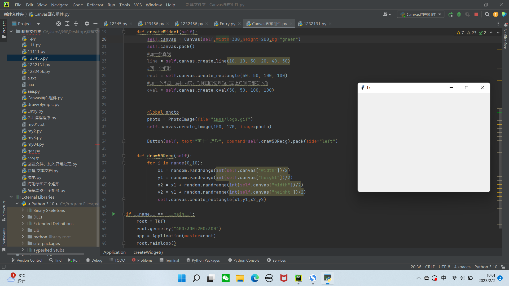
Task: Click the Debug bug icon in toolbar
Action: pyautogui.click(x=459, y=15)
